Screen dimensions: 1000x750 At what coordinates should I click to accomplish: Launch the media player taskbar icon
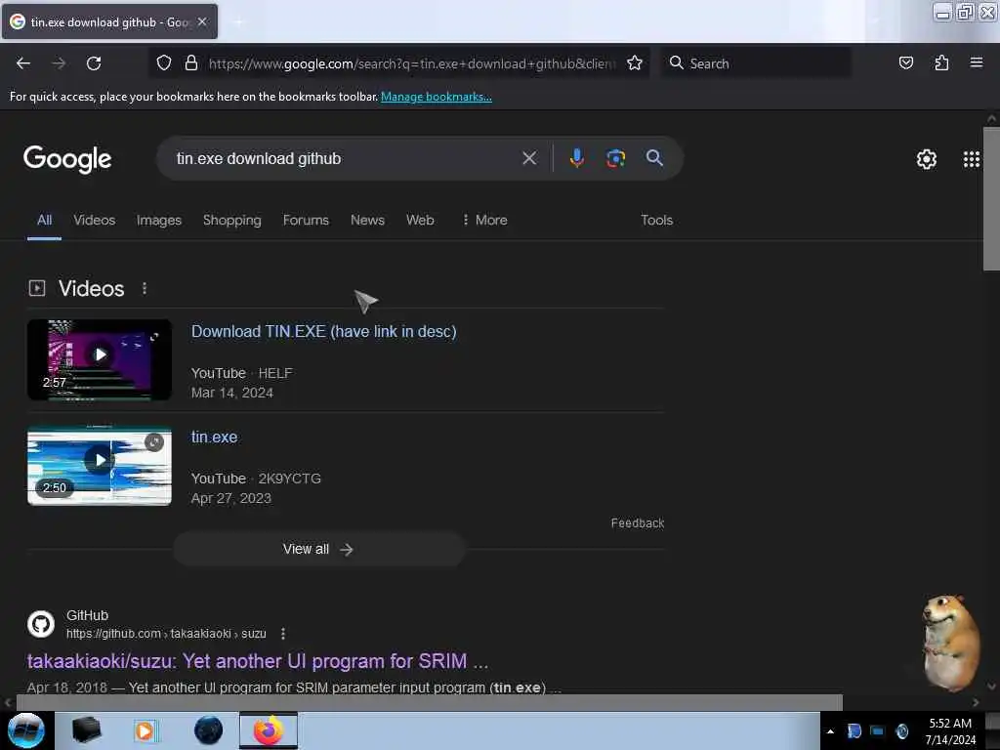145,730
